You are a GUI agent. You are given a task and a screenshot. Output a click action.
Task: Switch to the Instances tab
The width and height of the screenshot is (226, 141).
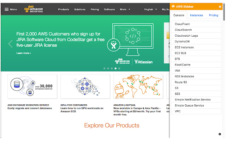tap(196, 15)
